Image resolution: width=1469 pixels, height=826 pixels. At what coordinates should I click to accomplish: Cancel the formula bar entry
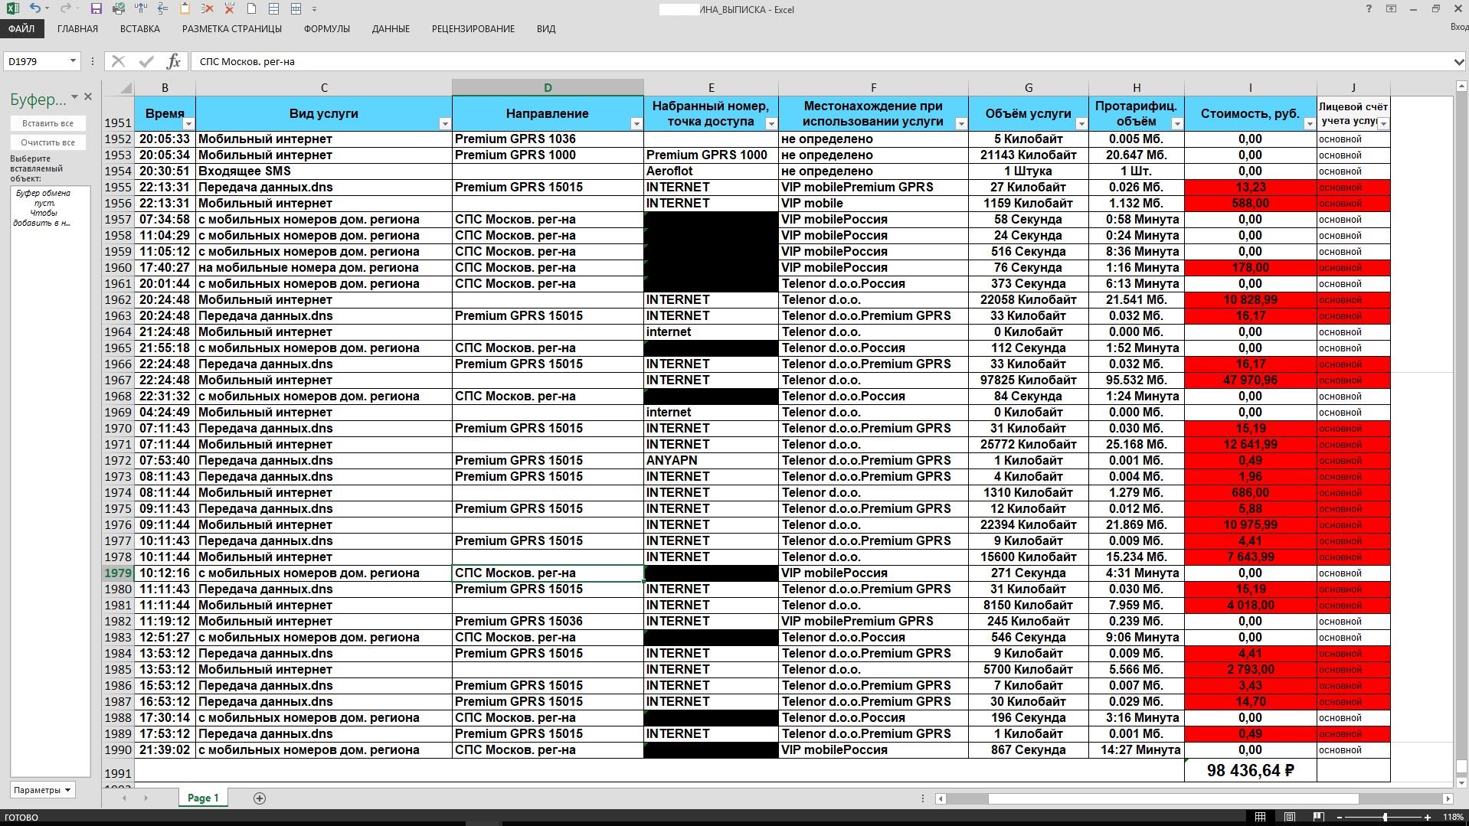pyautogui.click(x=118, y=61)
